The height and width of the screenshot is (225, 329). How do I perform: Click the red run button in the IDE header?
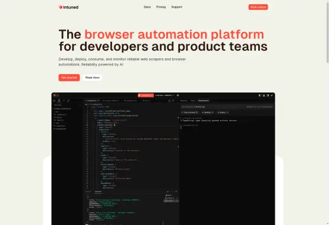point(146,95)
